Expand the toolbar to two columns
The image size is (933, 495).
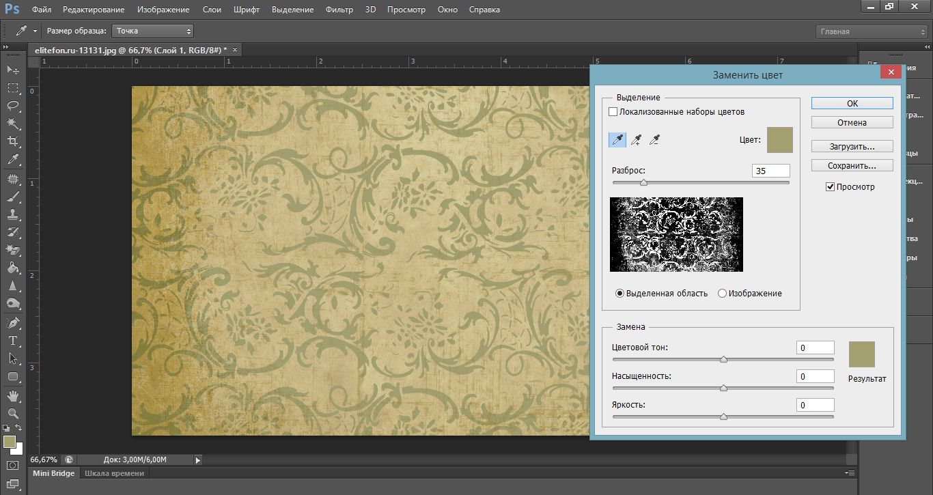coord(7,46)
